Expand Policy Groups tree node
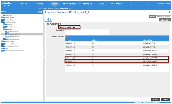172x104 pixels. 4,27
